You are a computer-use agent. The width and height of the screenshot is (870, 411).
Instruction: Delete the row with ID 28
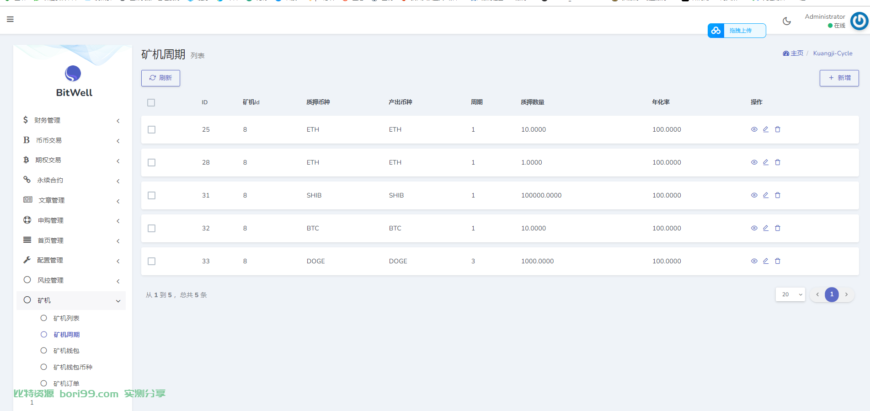pos(778,162)
